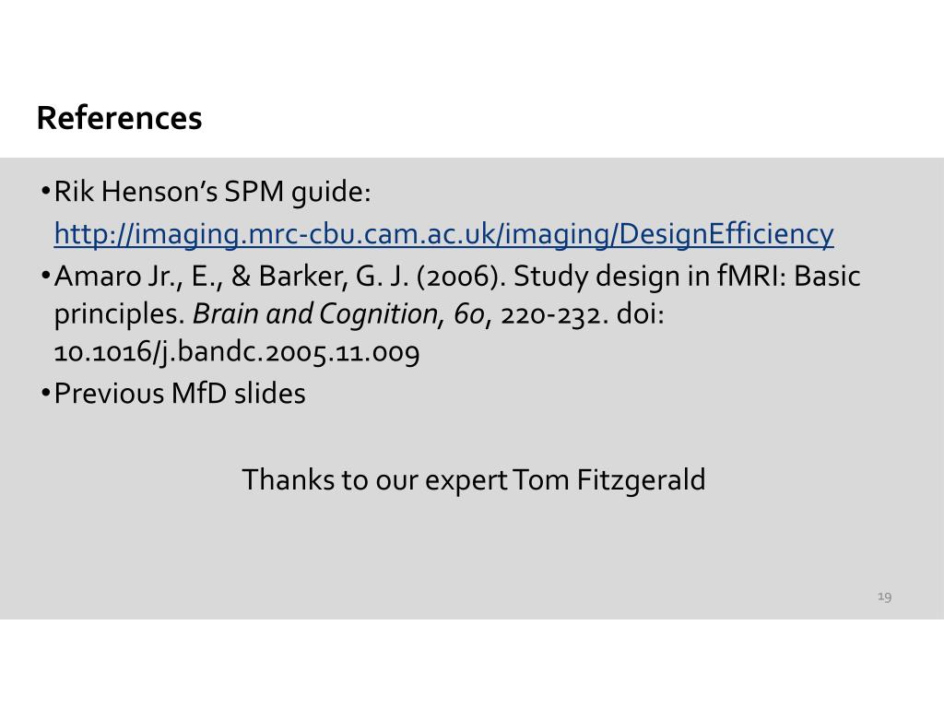Image resolution: width=944 pixels, height=708 pixels.
Task: Click the italic Brain and Cognition journal name
Action: [315, 313]
